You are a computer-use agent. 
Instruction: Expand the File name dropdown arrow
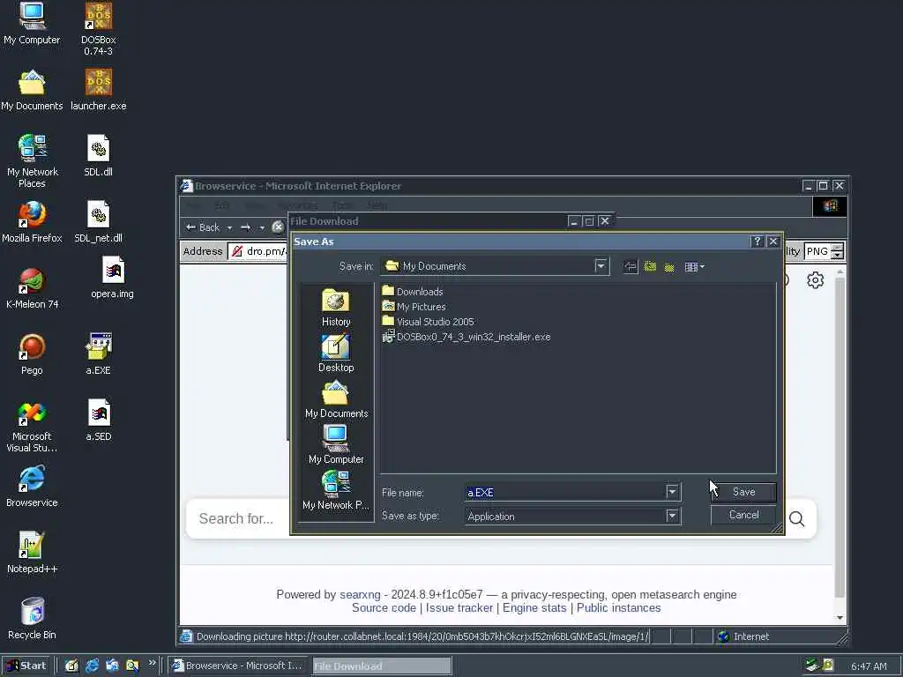pos(672,492)
